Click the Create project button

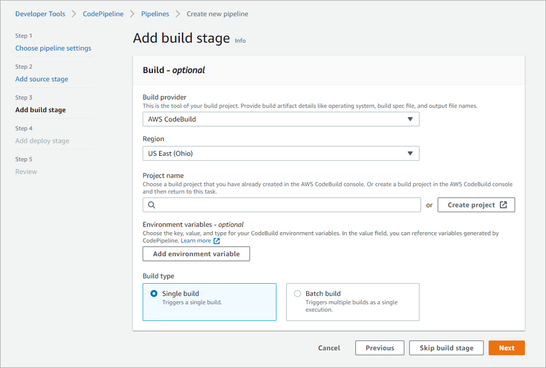[x=476, y=205]
